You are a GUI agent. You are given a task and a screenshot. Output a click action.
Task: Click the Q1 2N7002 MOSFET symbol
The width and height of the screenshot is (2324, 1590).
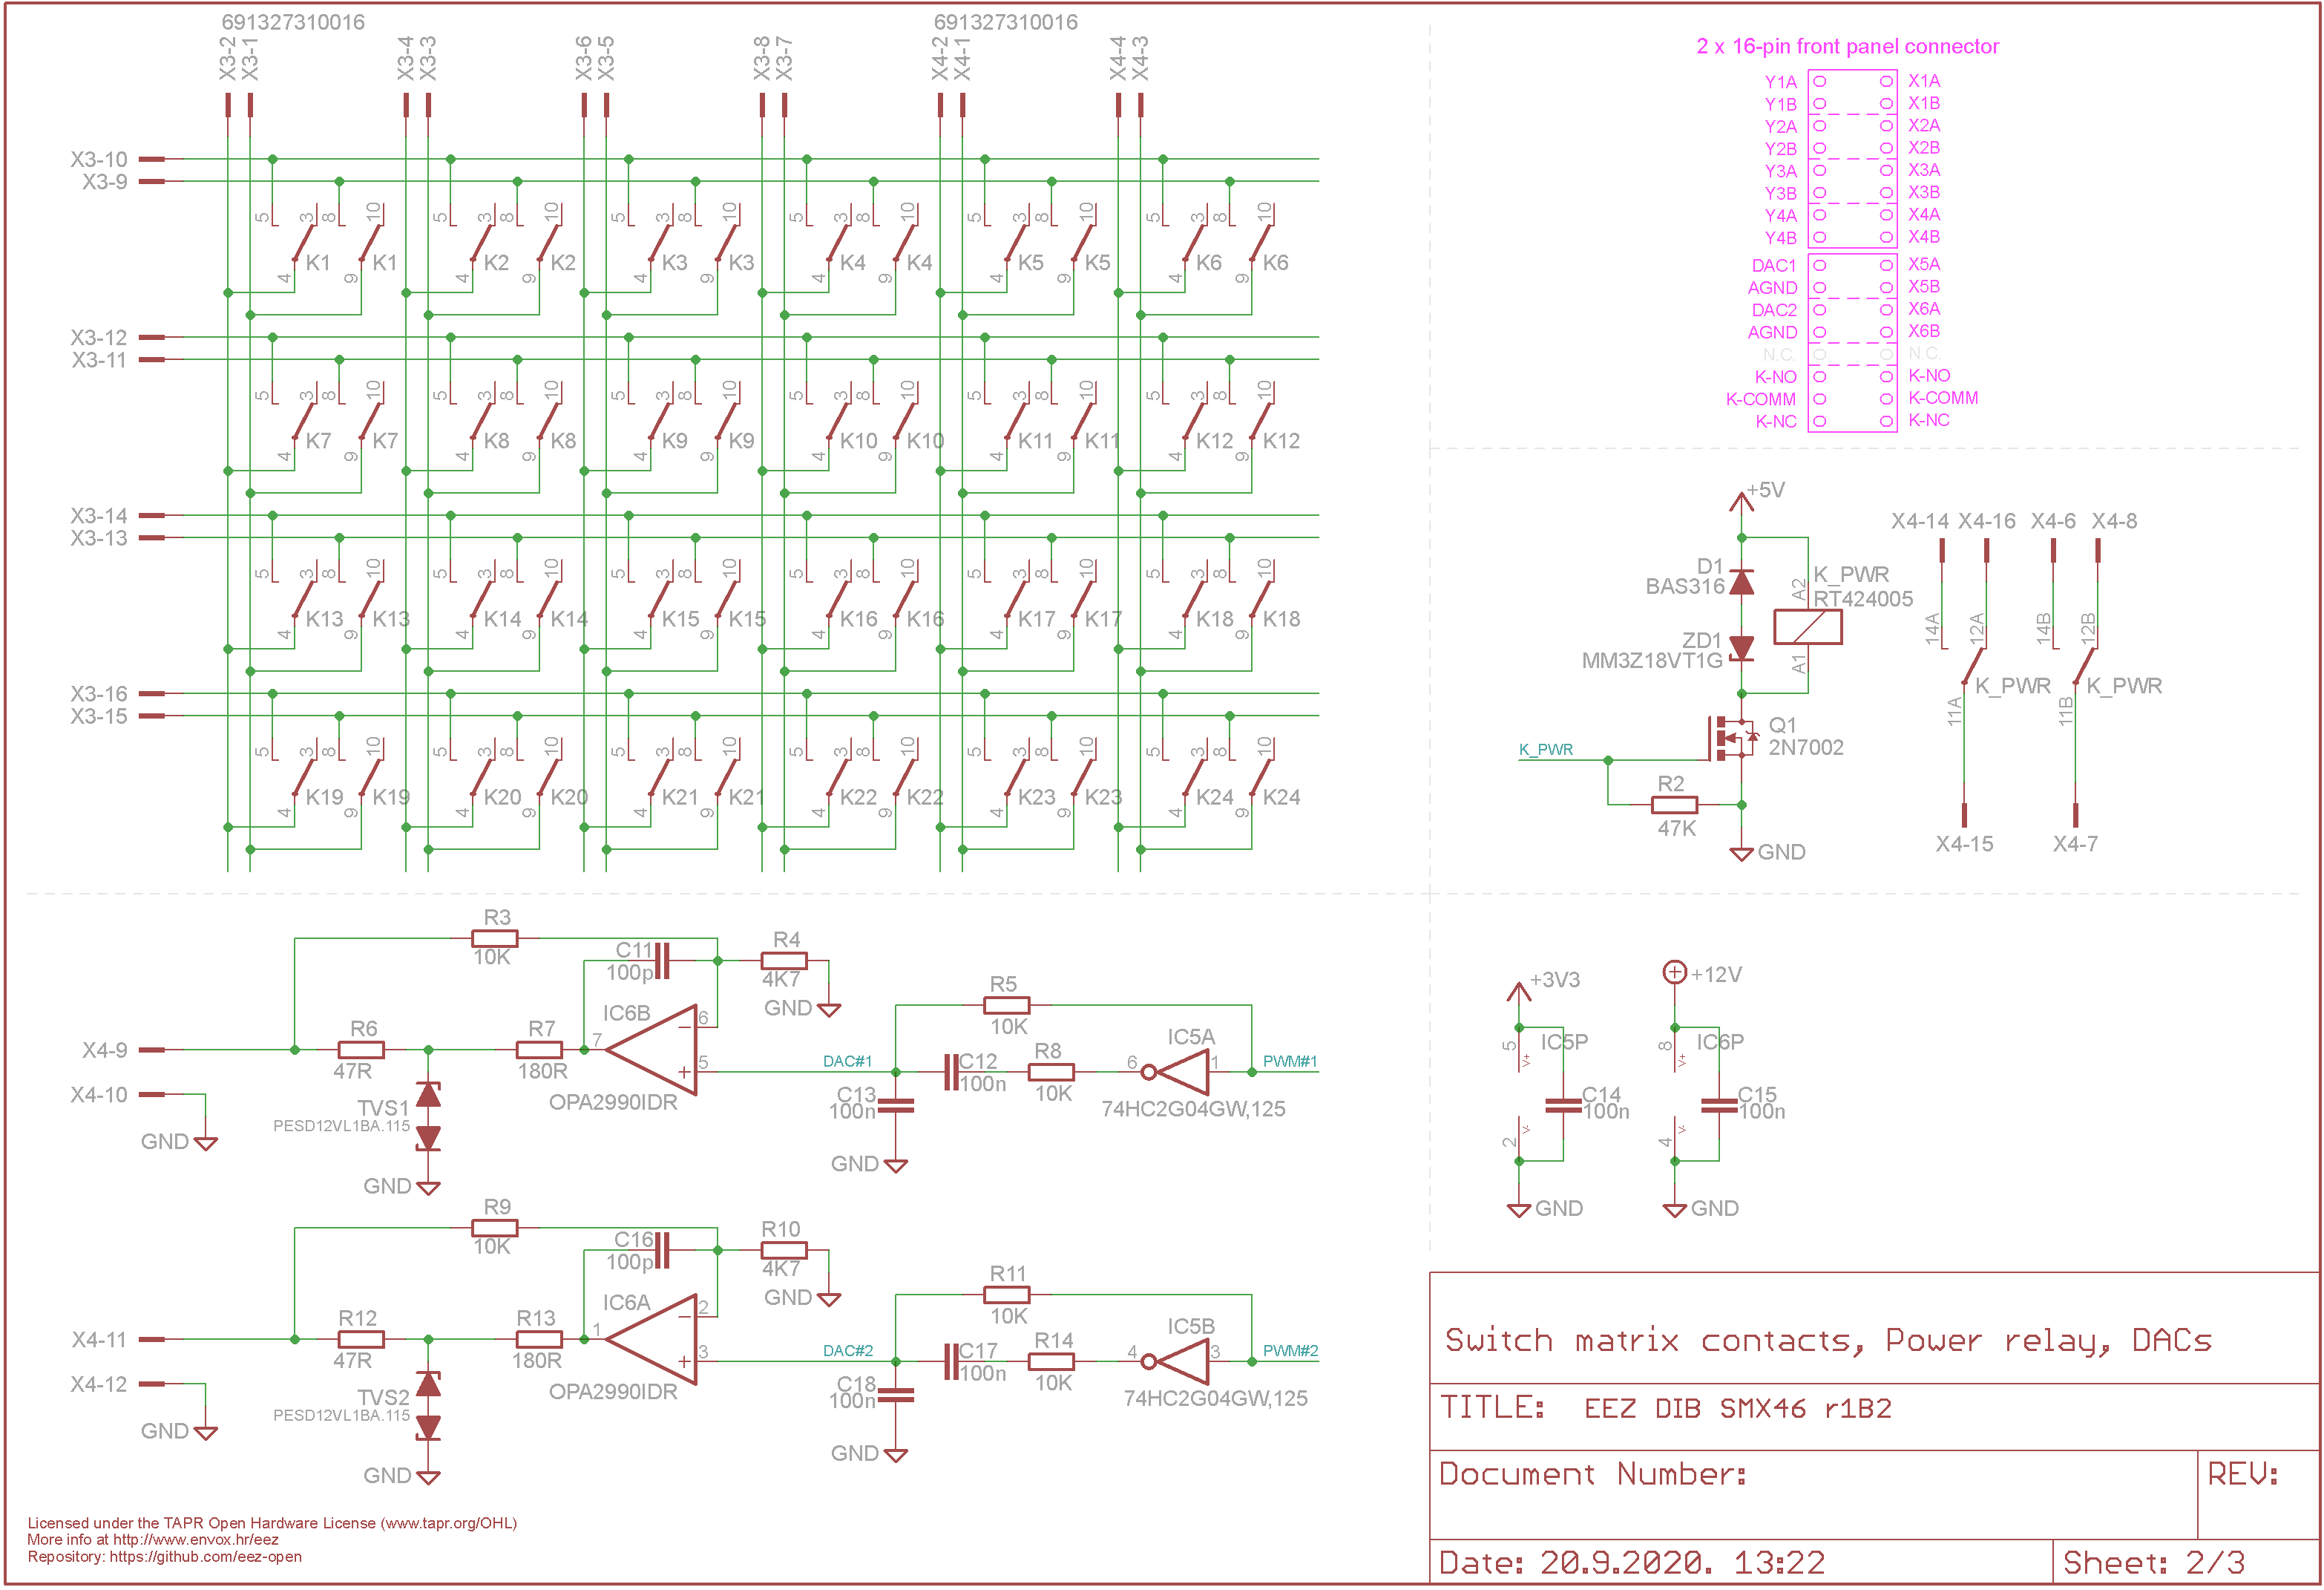[1732, 737]
